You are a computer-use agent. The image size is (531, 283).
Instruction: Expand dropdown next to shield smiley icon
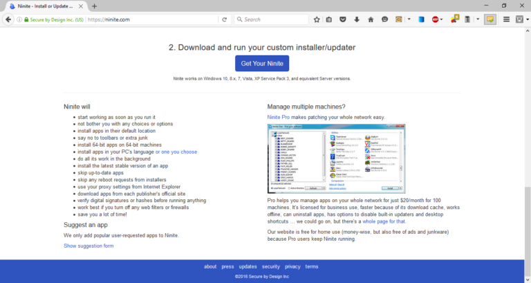coord(528,19)
